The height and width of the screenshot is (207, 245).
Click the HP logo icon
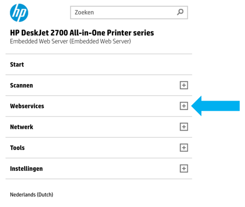(19, 13)
